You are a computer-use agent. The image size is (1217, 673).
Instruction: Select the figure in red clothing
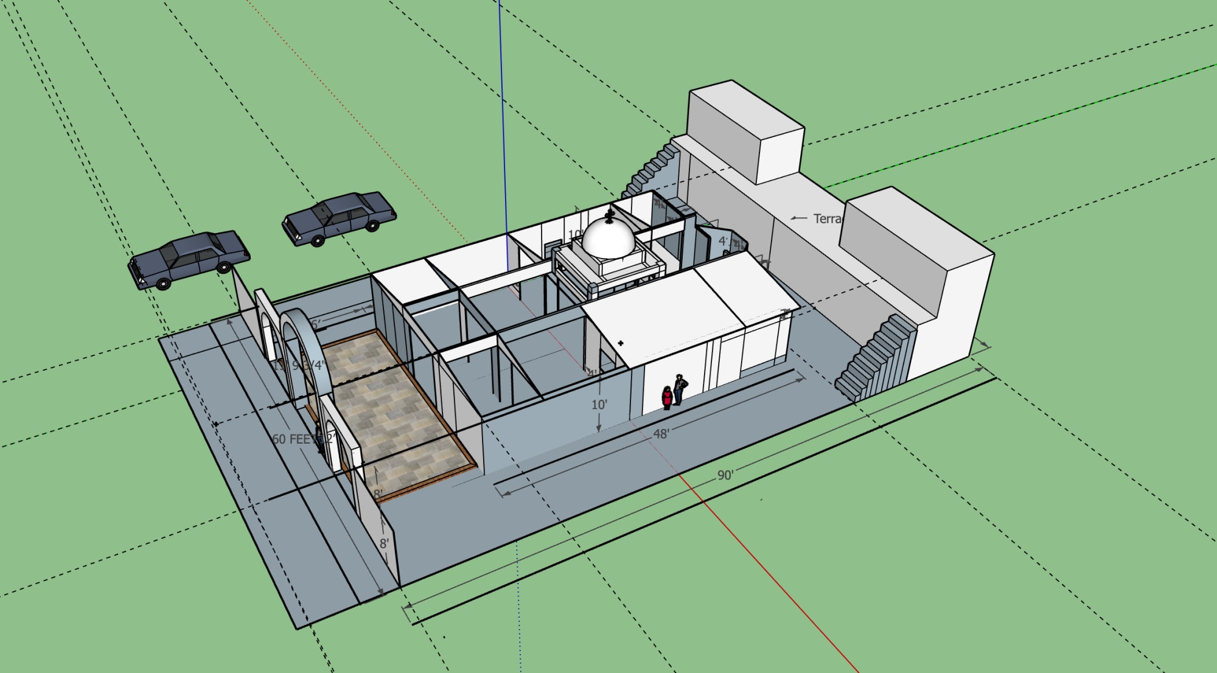click(667, 398)
